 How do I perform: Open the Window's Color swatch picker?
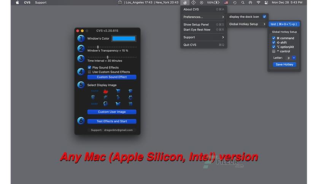[x=124, y=39]
